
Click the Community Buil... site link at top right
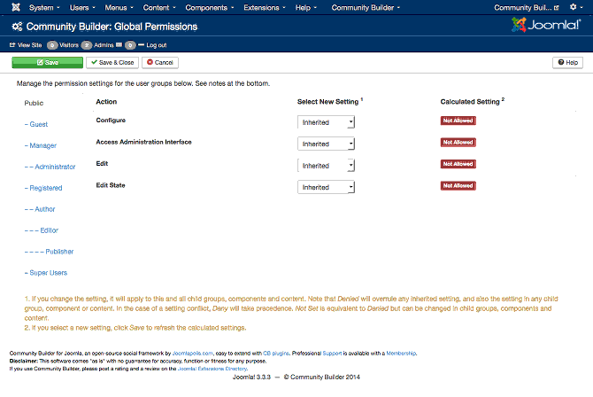pyautogui.click(x=526, y=8)
